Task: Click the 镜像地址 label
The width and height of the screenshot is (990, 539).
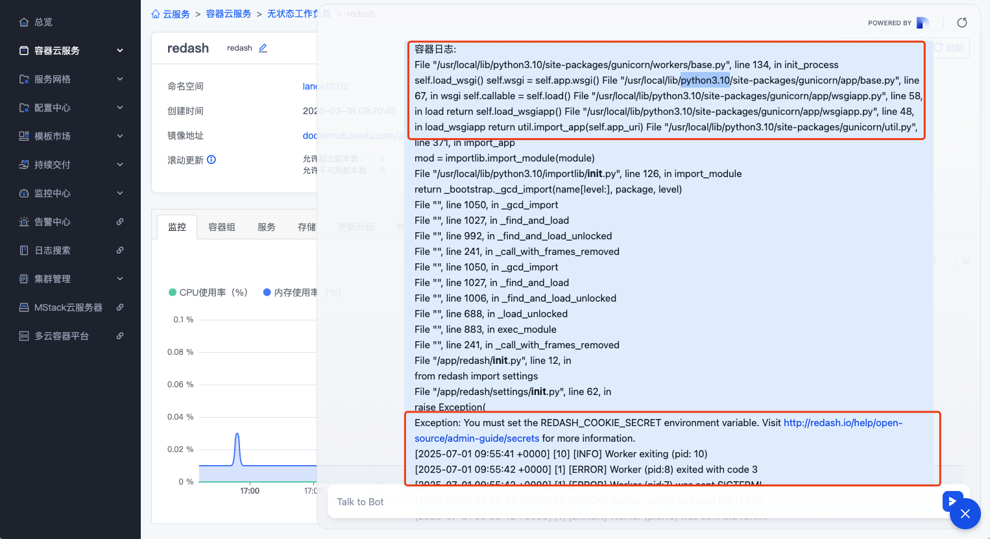Action: (x=186, y=136)
